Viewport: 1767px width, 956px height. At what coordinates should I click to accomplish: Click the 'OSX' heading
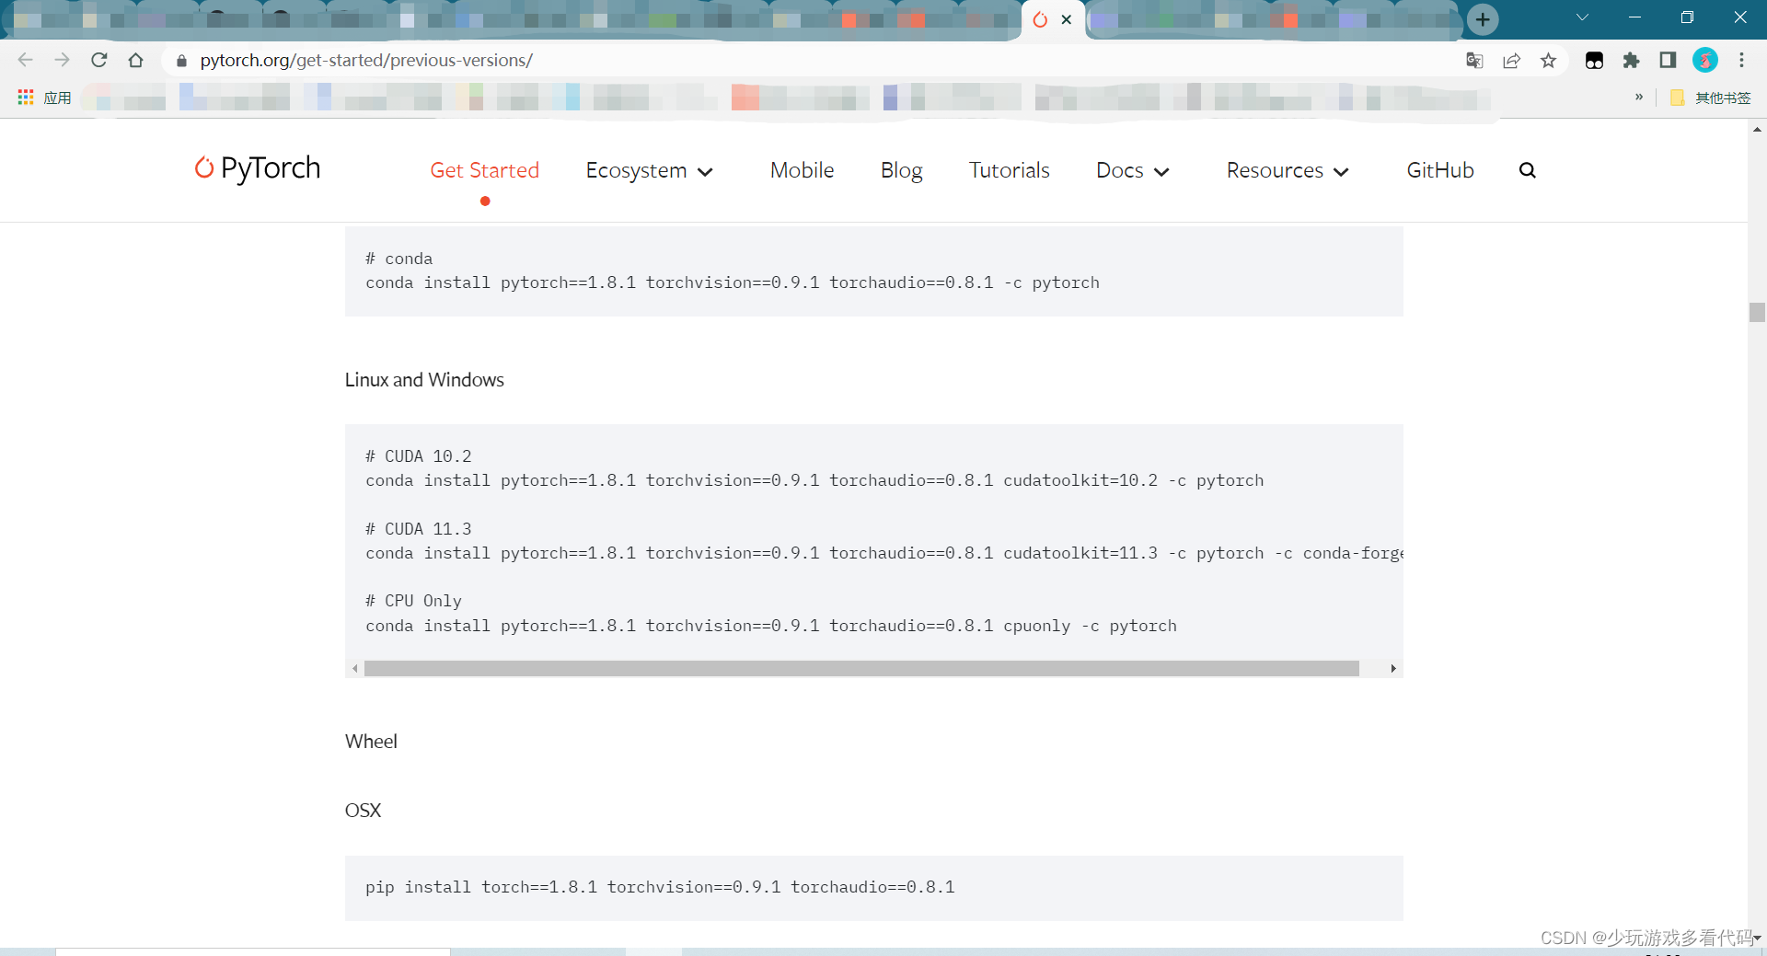point(363,811)
